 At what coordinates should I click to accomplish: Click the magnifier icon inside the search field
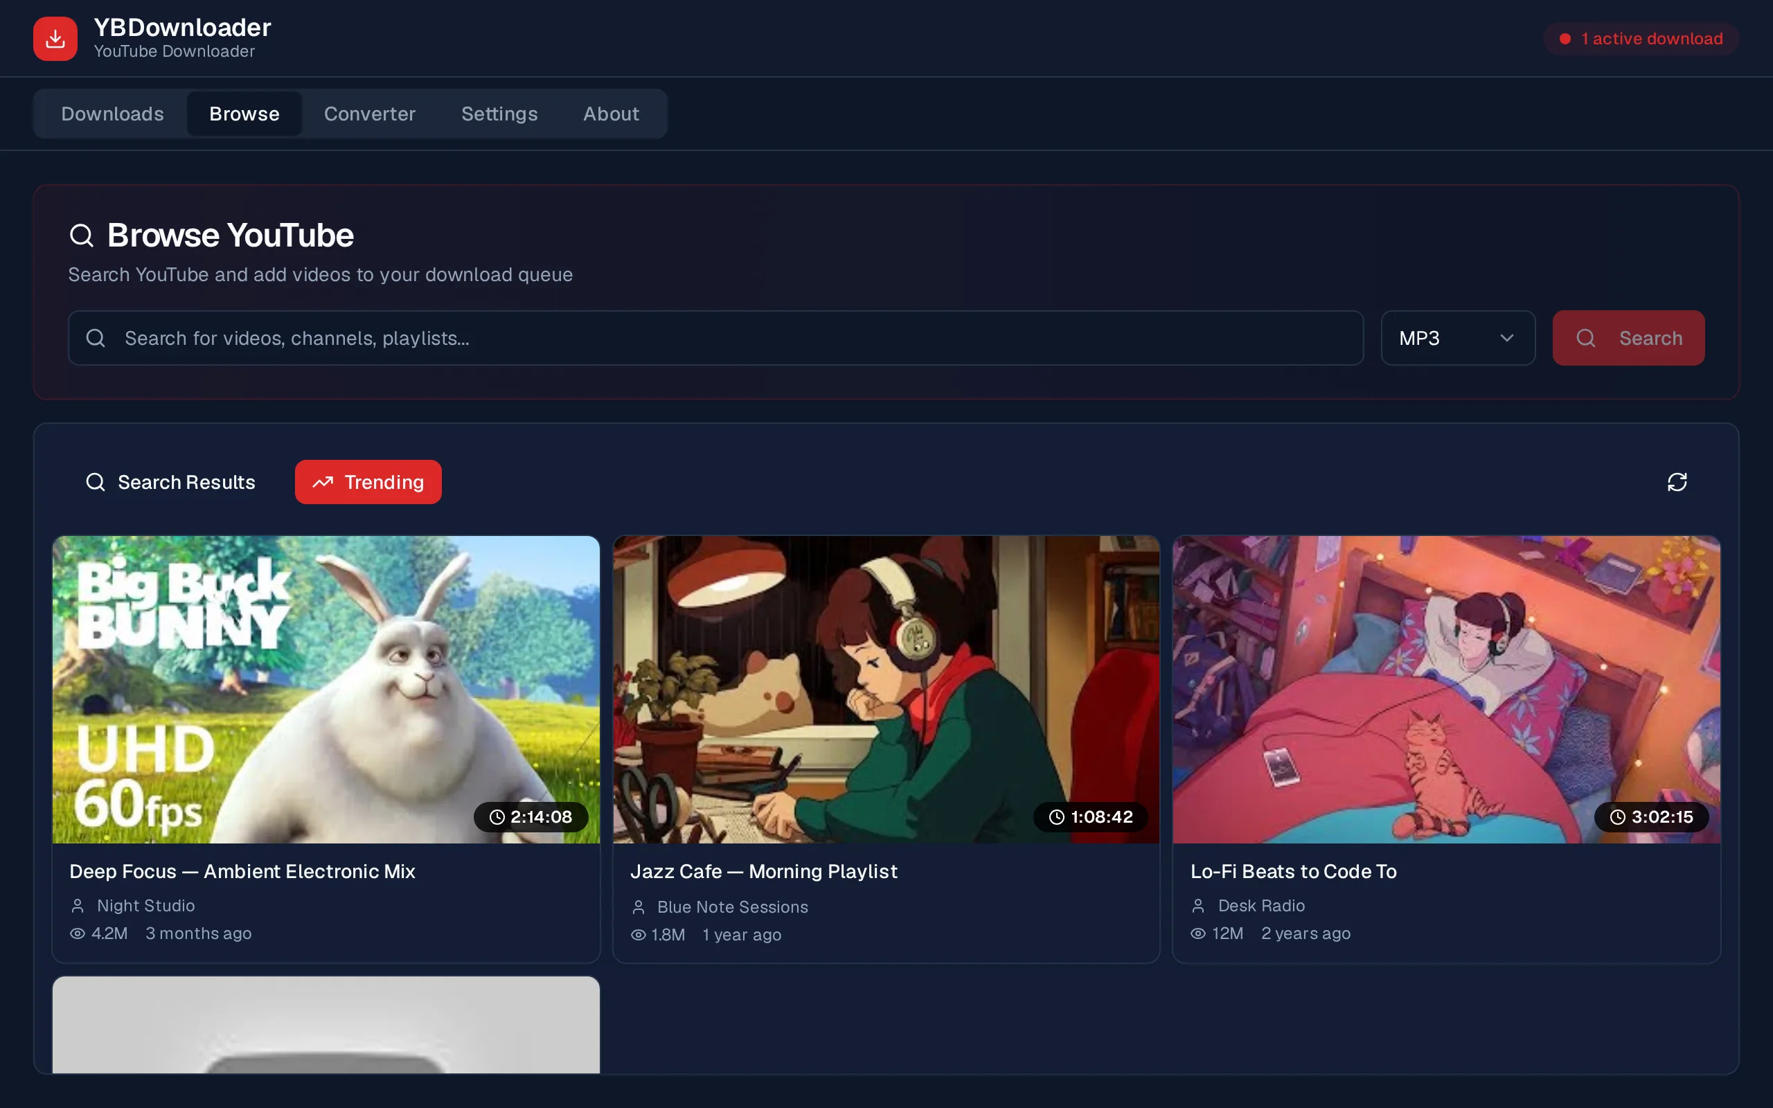tap(96, 338)
